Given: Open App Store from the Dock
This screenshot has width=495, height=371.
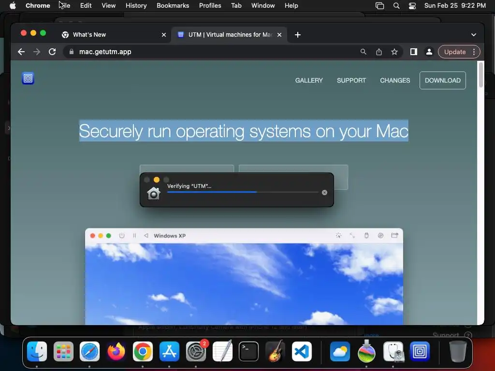Looking at the screenshot, I should pos(169,351).
